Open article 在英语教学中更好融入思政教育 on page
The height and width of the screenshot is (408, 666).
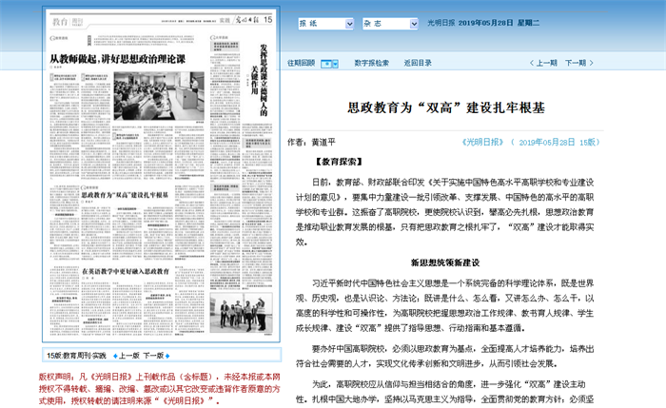point(107,271)
